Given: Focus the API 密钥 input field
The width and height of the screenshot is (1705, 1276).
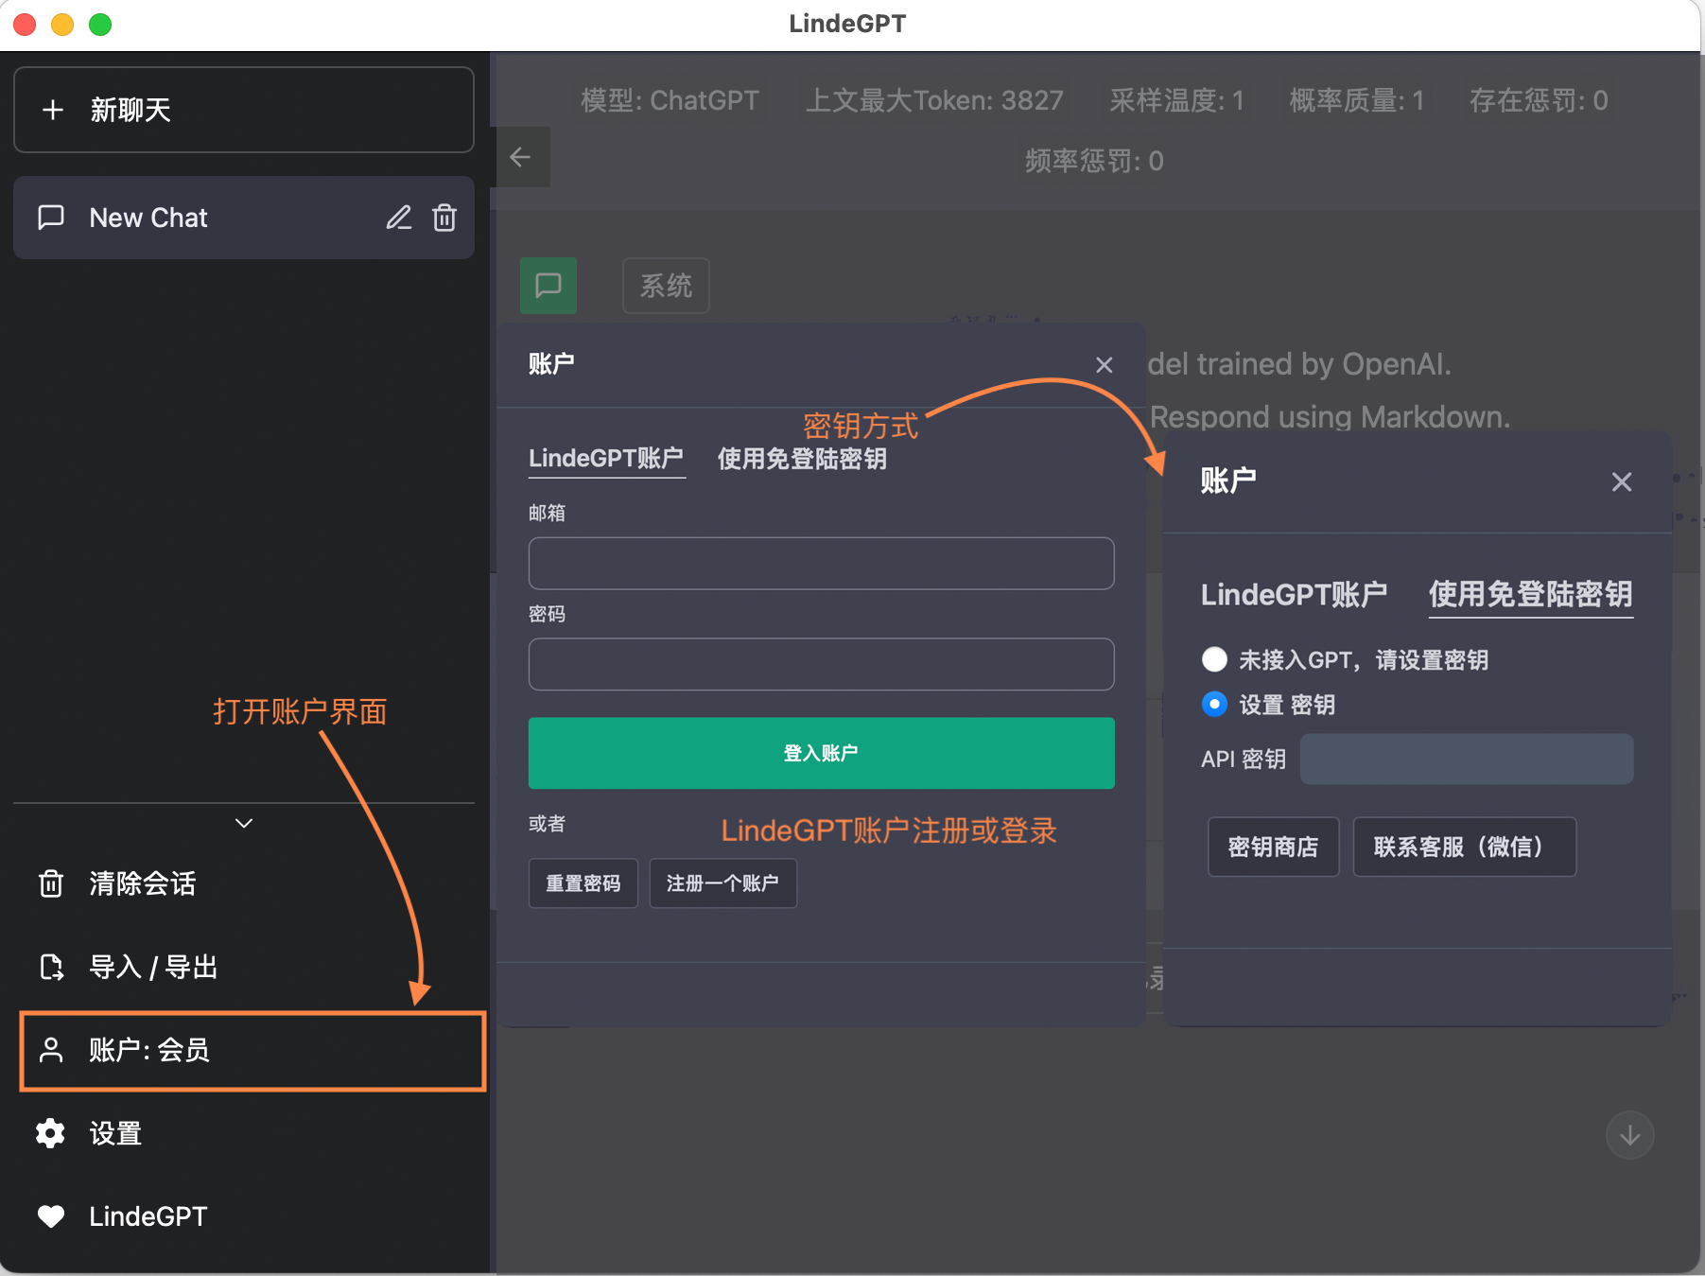Looking at the screenshot, I should tap(1466, 759).
